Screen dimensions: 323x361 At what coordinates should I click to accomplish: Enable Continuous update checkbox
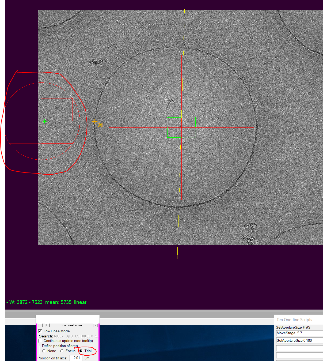point(40,341)
